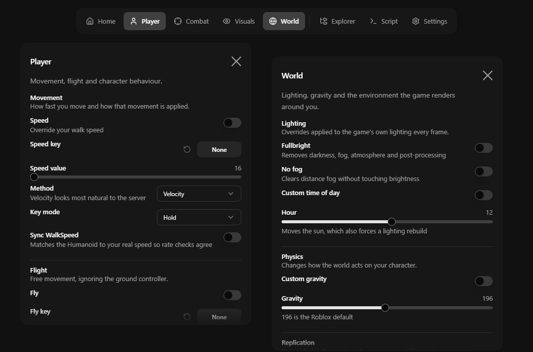
Task: Click the Gravity slider handle
Action: coord(385,308)
